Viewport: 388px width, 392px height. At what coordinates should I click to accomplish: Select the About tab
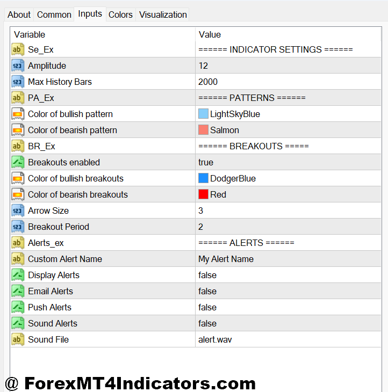(x=19, y=14)
